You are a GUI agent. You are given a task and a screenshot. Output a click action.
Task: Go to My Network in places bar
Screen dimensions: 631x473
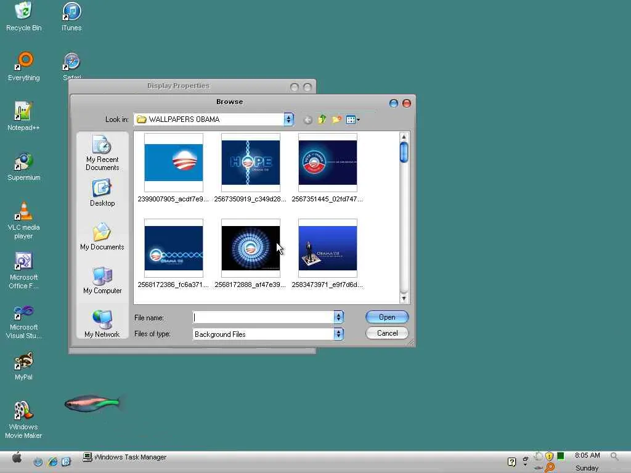102,324
